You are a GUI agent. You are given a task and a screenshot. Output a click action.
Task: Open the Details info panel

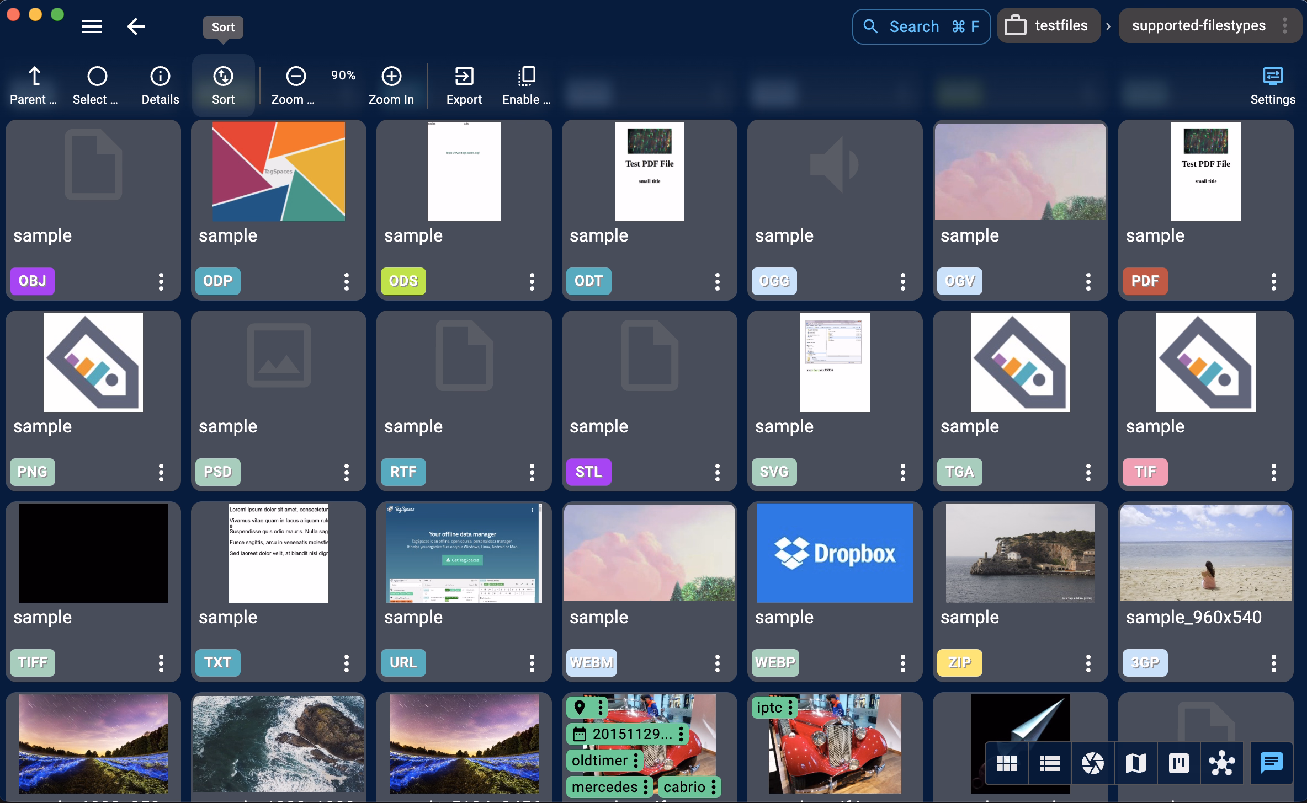tap(160, 86)
